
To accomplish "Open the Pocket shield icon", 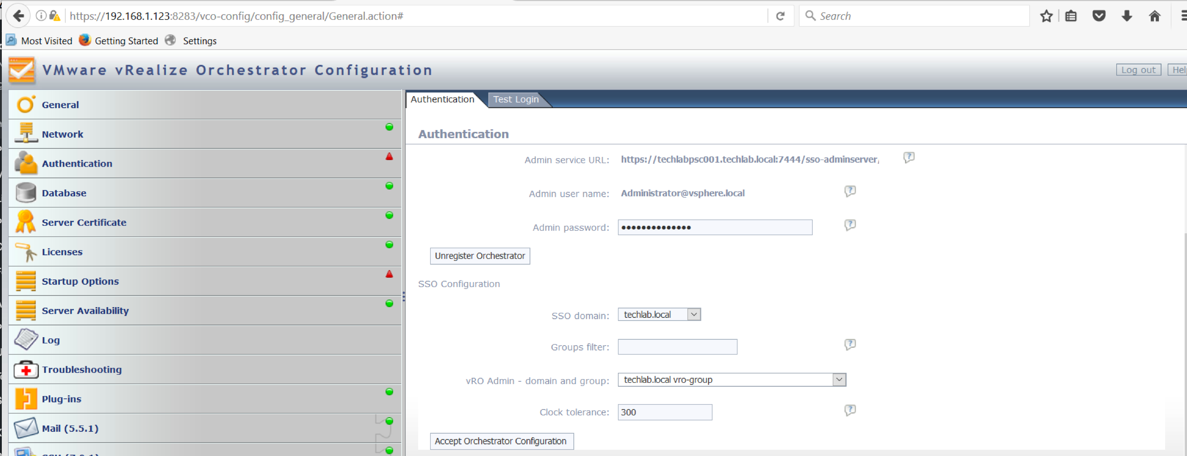I will tap(1099, 16).
